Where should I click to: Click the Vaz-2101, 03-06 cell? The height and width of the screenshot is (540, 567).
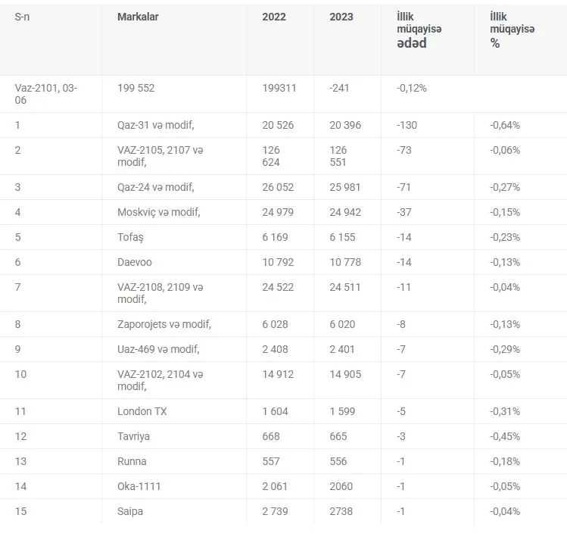(46, 94)
